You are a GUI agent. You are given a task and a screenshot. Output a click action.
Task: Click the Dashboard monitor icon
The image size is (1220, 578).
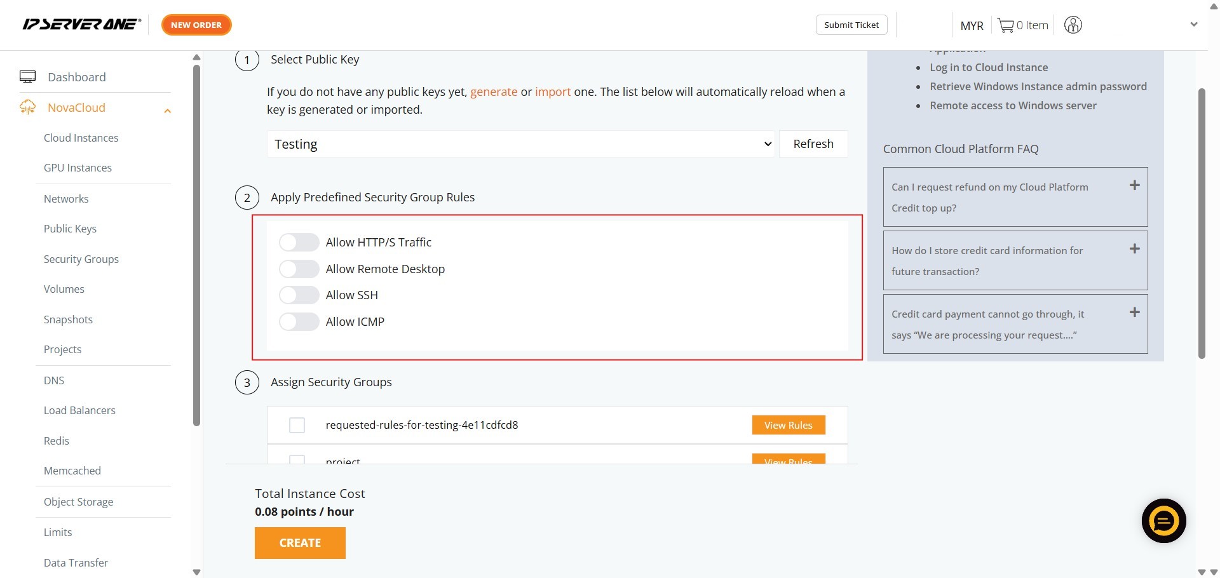click(x=27, y=77)
